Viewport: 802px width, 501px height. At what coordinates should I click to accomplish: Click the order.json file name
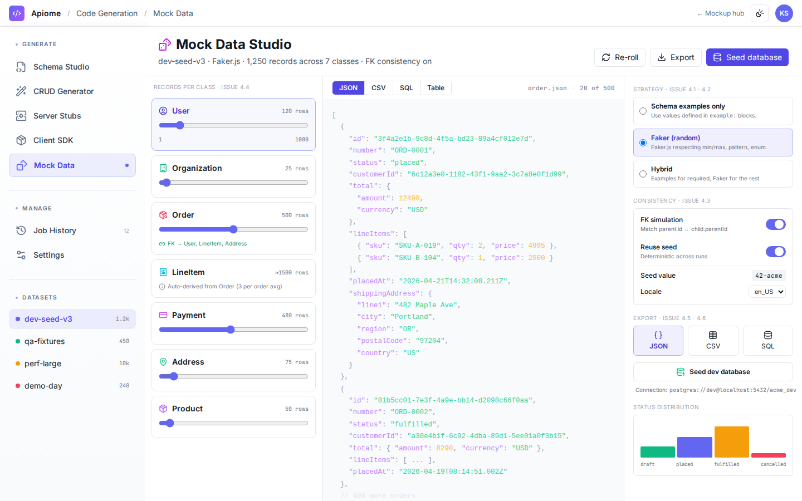547,88
